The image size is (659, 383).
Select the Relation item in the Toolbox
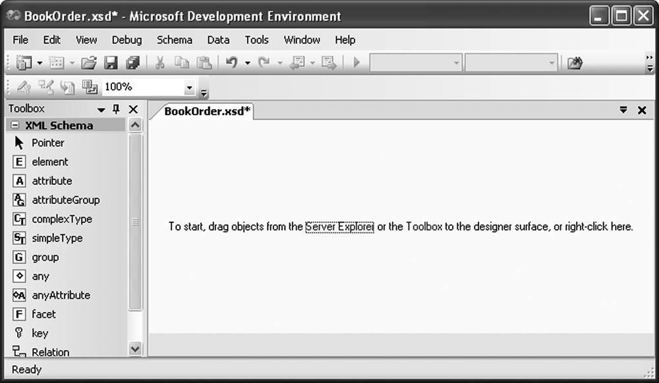pos(41,351)
